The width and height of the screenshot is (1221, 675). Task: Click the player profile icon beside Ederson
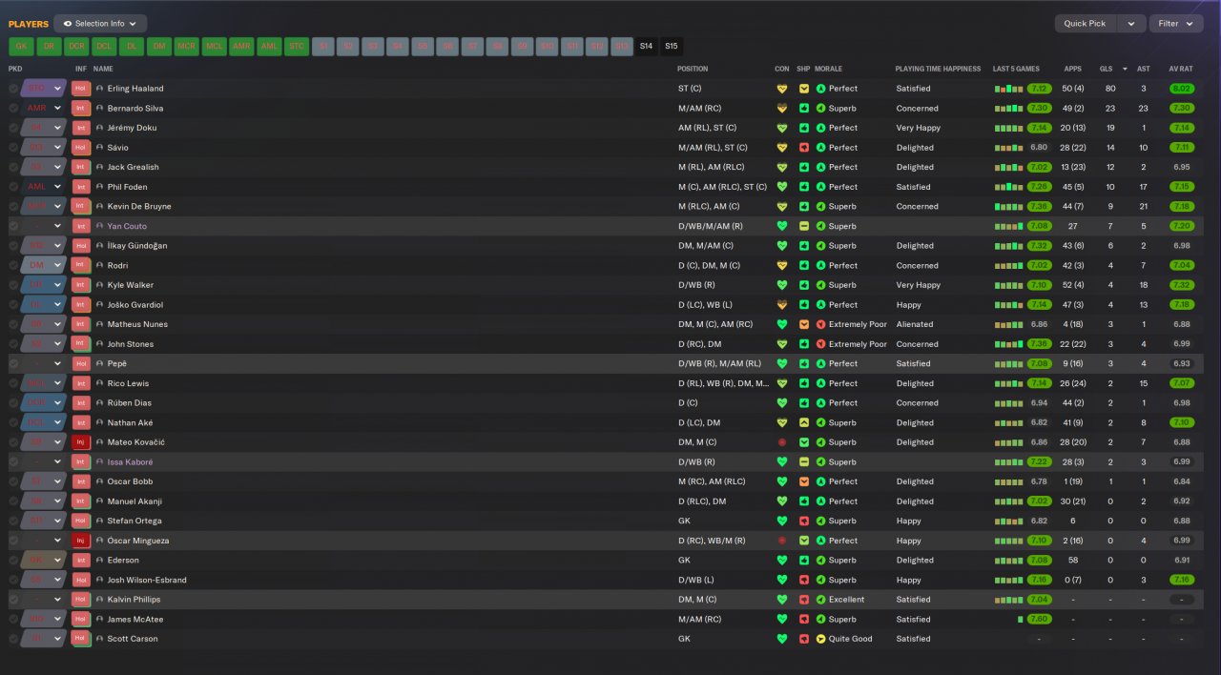pos(99,561)
